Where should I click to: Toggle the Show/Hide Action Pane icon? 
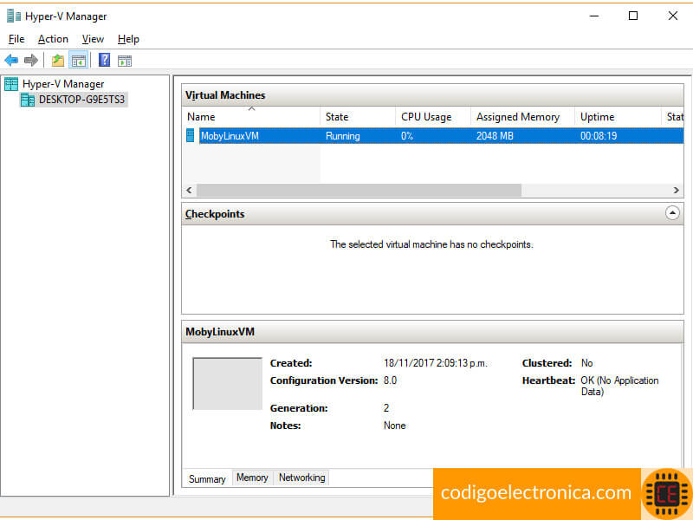coord(125,61)
